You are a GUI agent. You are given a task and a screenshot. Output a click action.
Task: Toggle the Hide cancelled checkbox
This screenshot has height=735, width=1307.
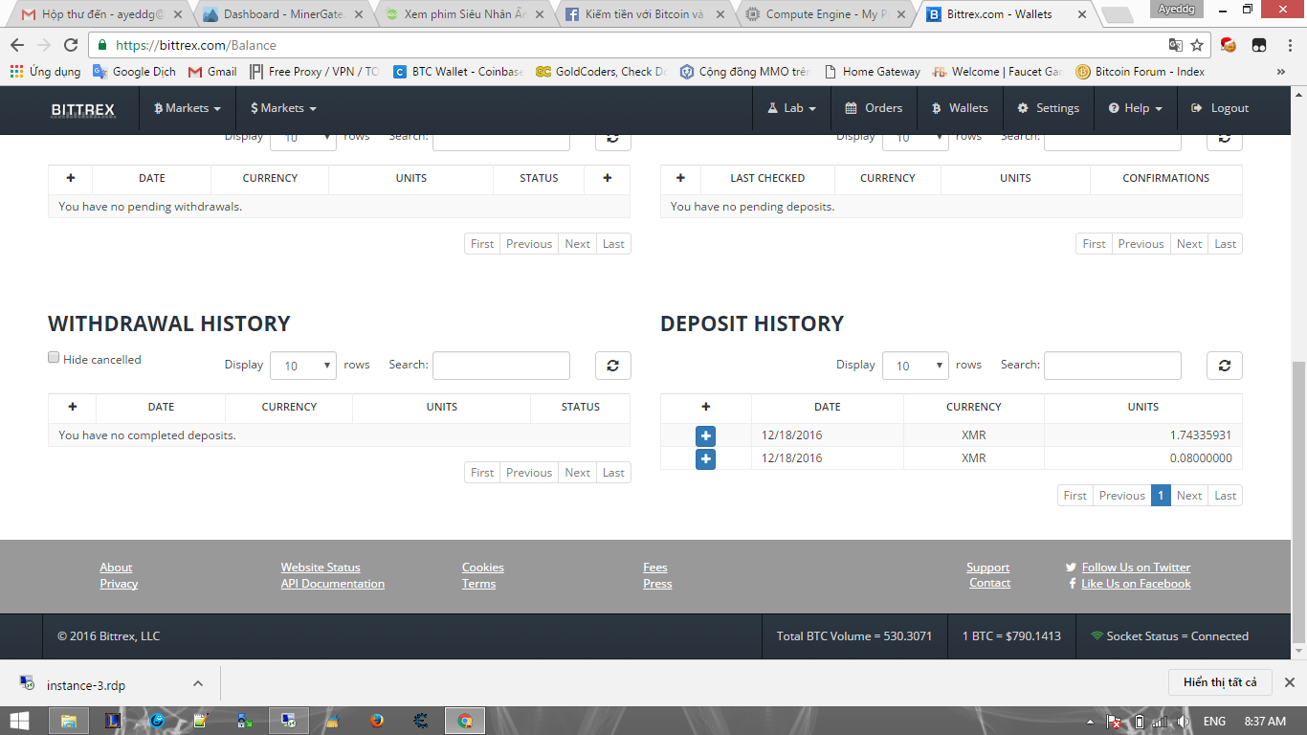tap(54, 358)
